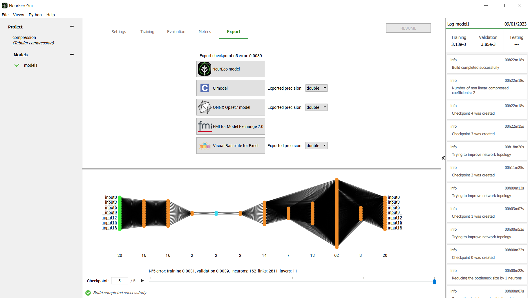Open C model exported precision dropdown
This screenshot has height=298, width=528.
tap(316, 88)
